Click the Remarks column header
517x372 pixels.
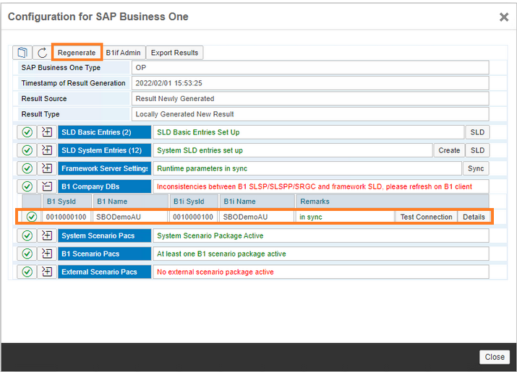click(x=393, y=202)
